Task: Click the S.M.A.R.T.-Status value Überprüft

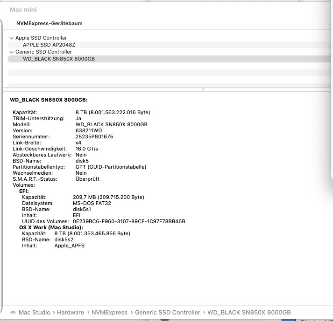Action: click(x=87, y=179)
